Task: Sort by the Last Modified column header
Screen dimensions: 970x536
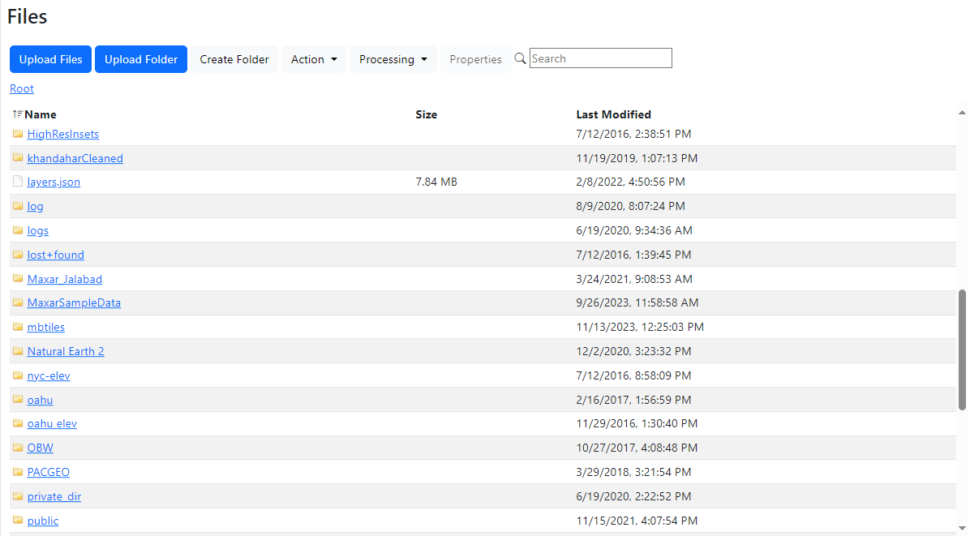Action: tap(613, 114)
